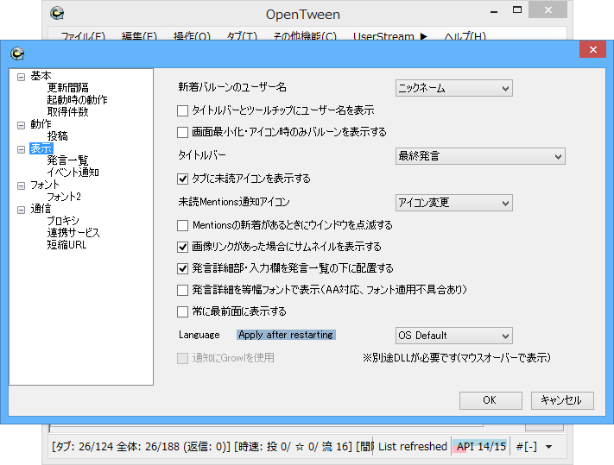Image resolution: width=614 pixels, height=465 pixels.
Task: Click the List refreshed status text
Action: tap(413, 447)
